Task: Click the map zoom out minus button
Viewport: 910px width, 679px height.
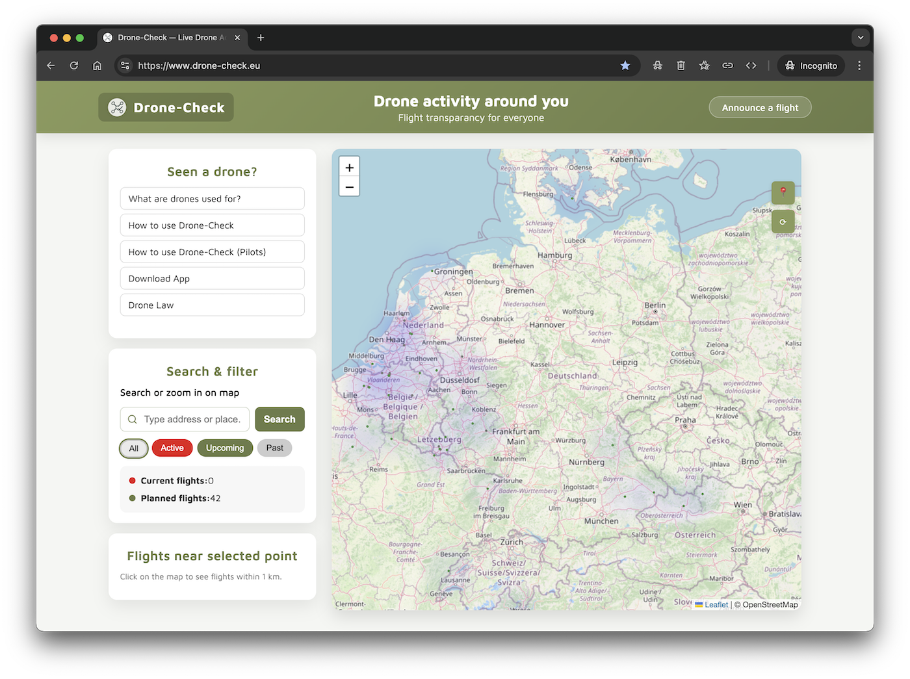Action: click(x=349, y=187)
